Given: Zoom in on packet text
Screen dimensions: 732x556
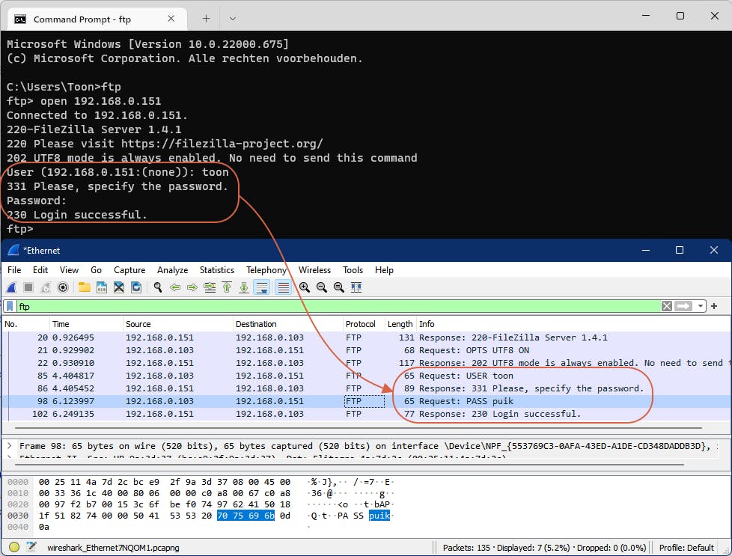Looking at the screenshot, I should 305,287.
